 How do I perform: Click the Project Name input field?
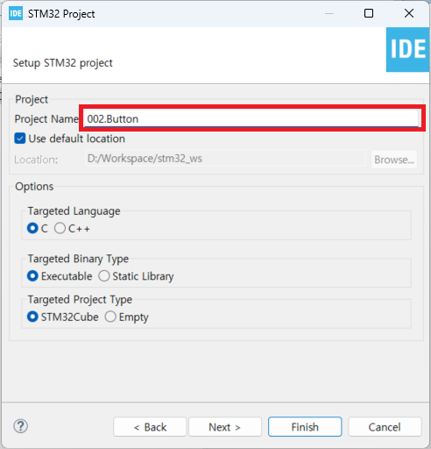251,118
